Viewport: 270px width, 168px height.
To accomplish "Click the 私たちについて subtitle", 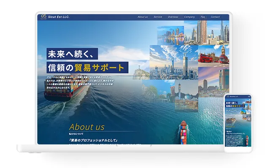I will tap(76, 134).
